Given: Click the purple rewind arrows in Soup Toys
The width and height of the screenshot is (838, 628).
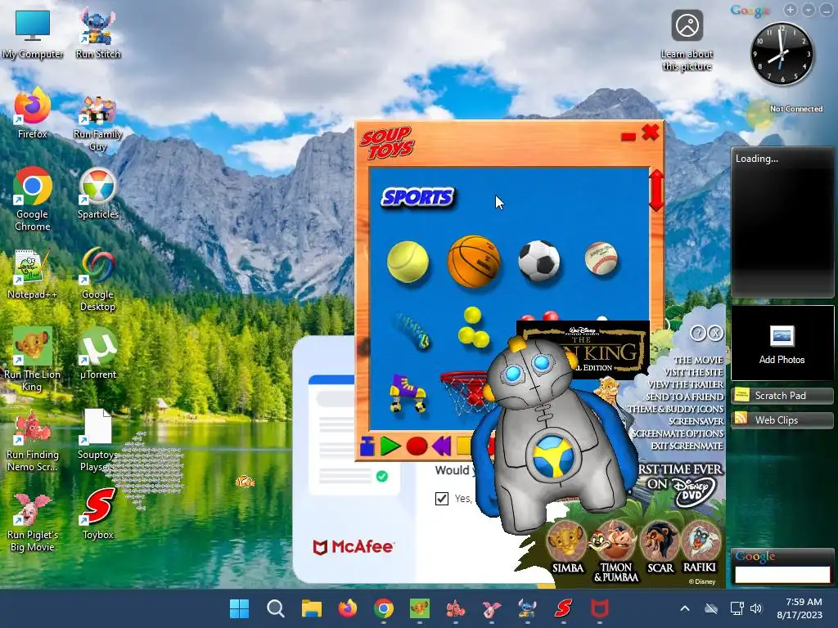Looking at the screenshot, I should pyautogui.click(x=442, y=446).
